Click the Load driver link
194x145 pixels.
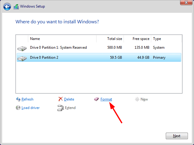coord(30,108)
